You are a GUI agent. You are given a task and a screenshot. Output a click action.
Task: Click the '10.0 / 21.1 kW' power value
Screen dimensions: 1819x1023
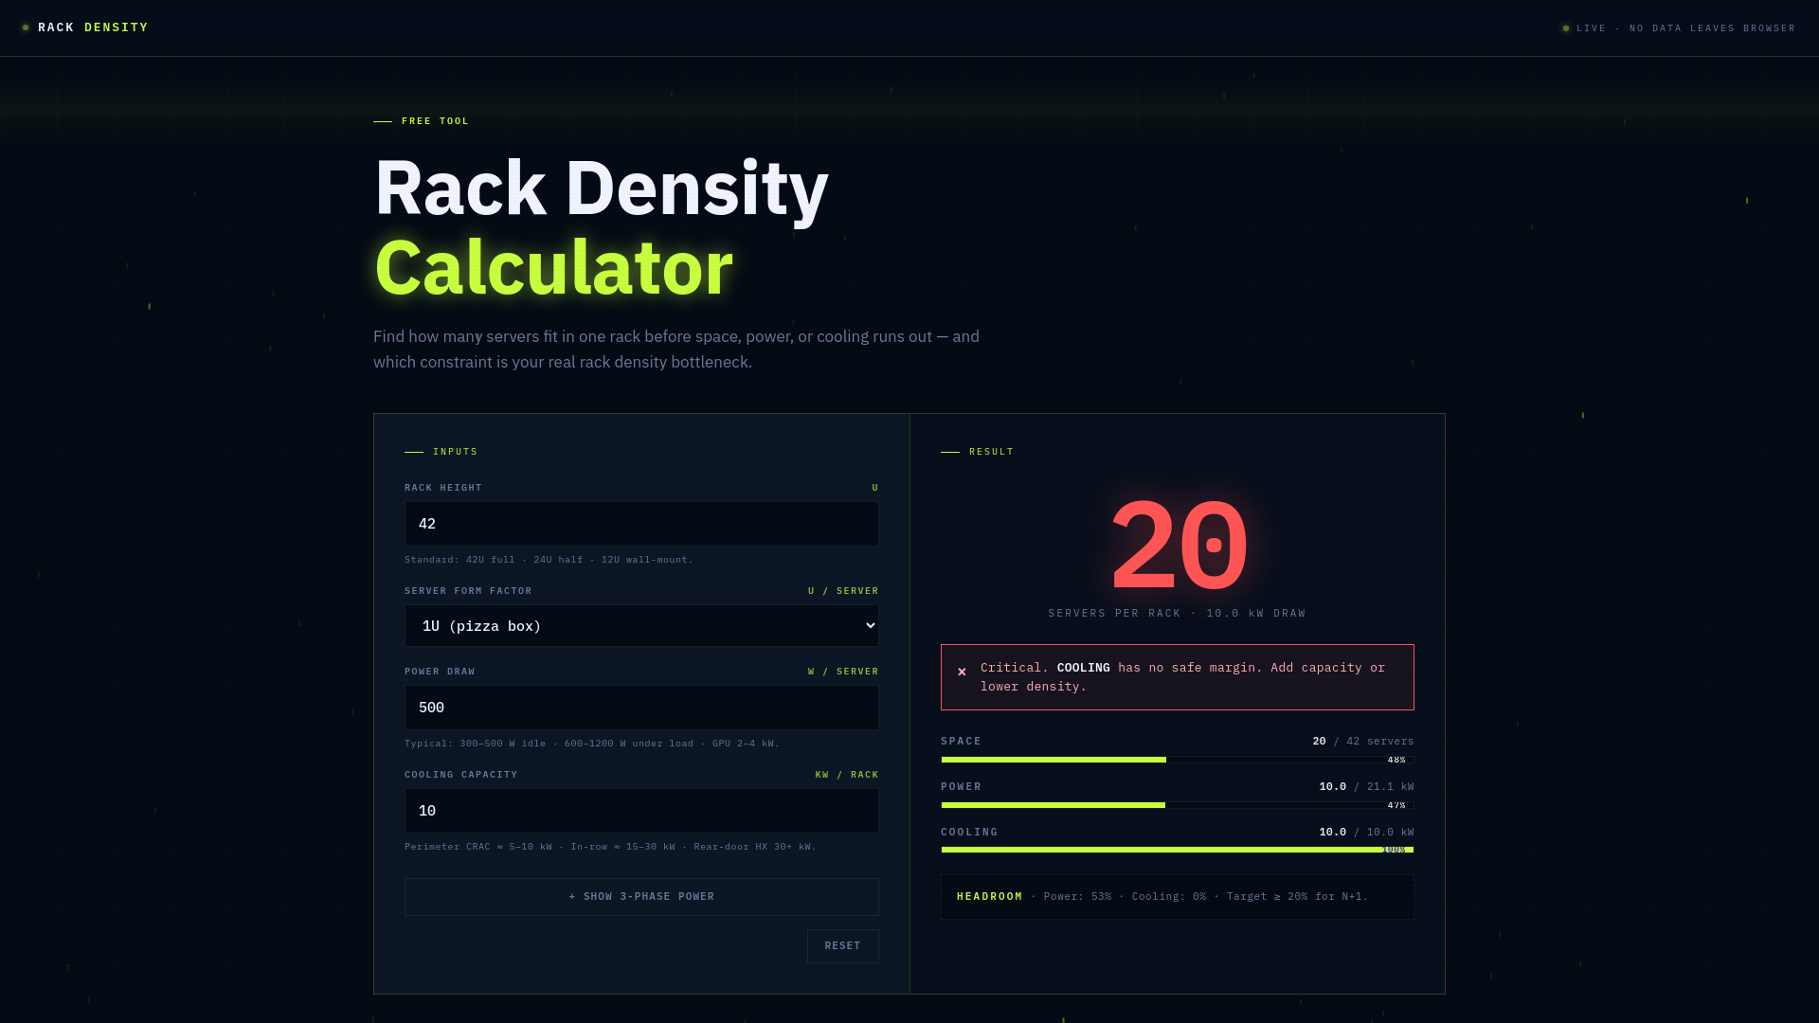1366,787
